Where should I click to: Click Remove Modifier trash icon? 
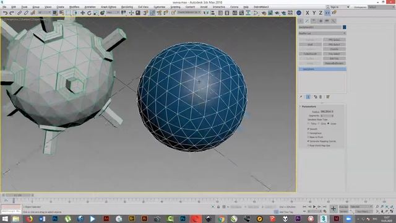321,97
